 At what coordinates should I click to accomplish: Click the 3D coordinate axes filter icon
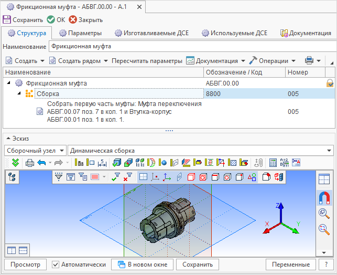(x=167, y=177)
